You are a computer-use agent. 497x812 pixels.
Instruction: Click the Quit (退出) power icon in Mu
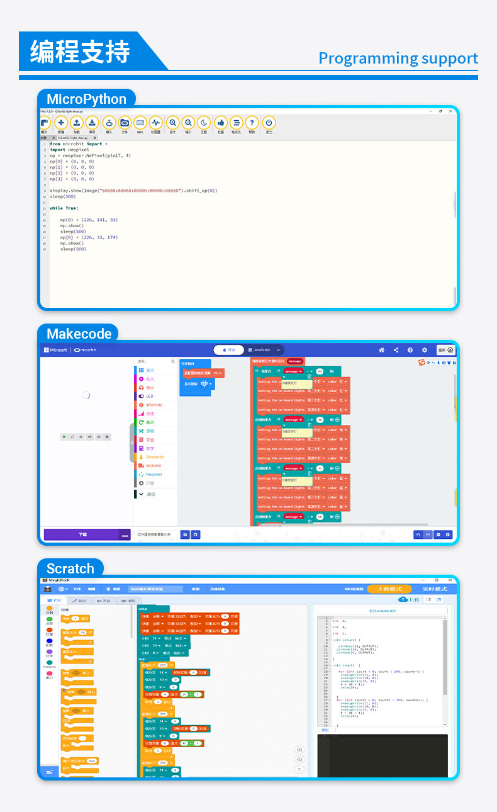point(269,124)
